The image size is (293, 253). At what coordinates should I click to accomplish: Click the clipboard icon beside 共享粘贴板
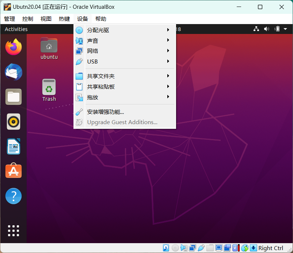pos(79,87)
